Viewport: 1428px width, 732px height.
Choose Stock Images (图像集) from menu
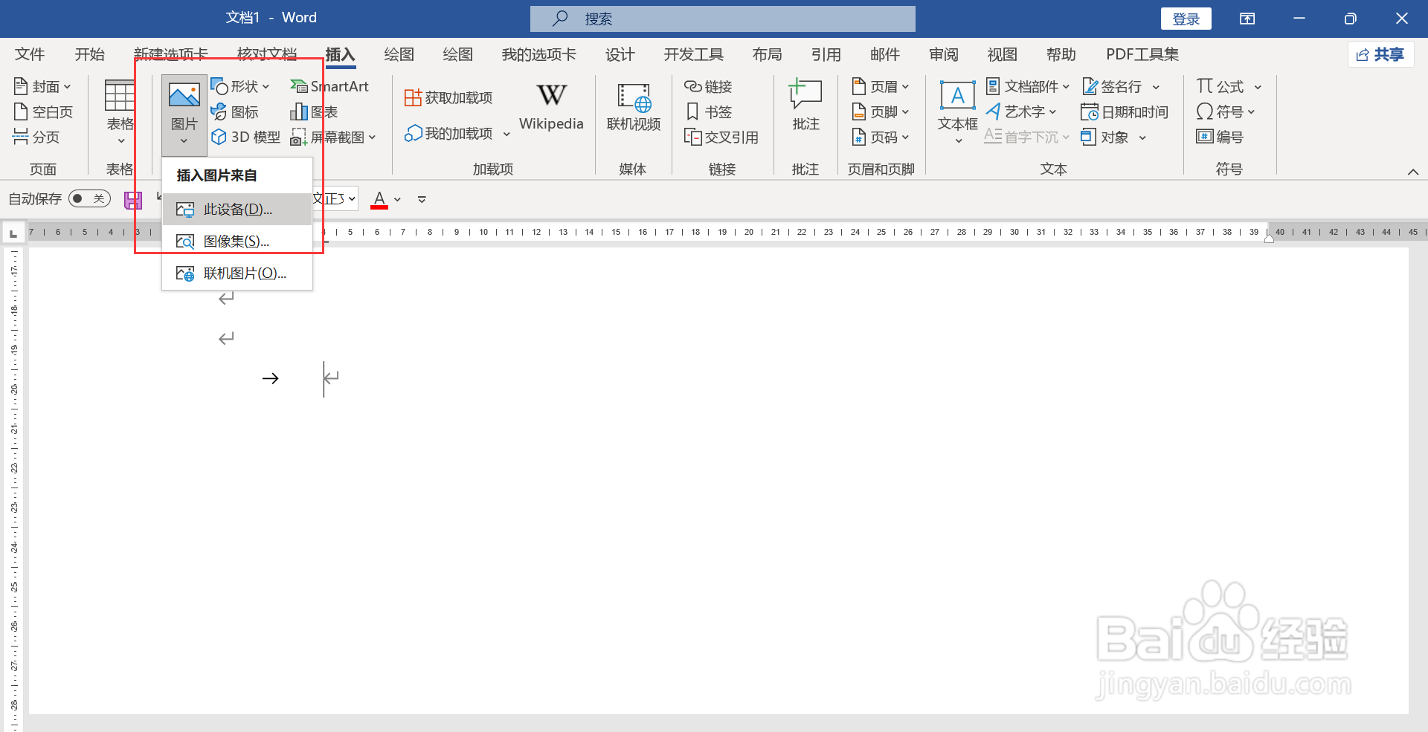[x=237, y=242]
